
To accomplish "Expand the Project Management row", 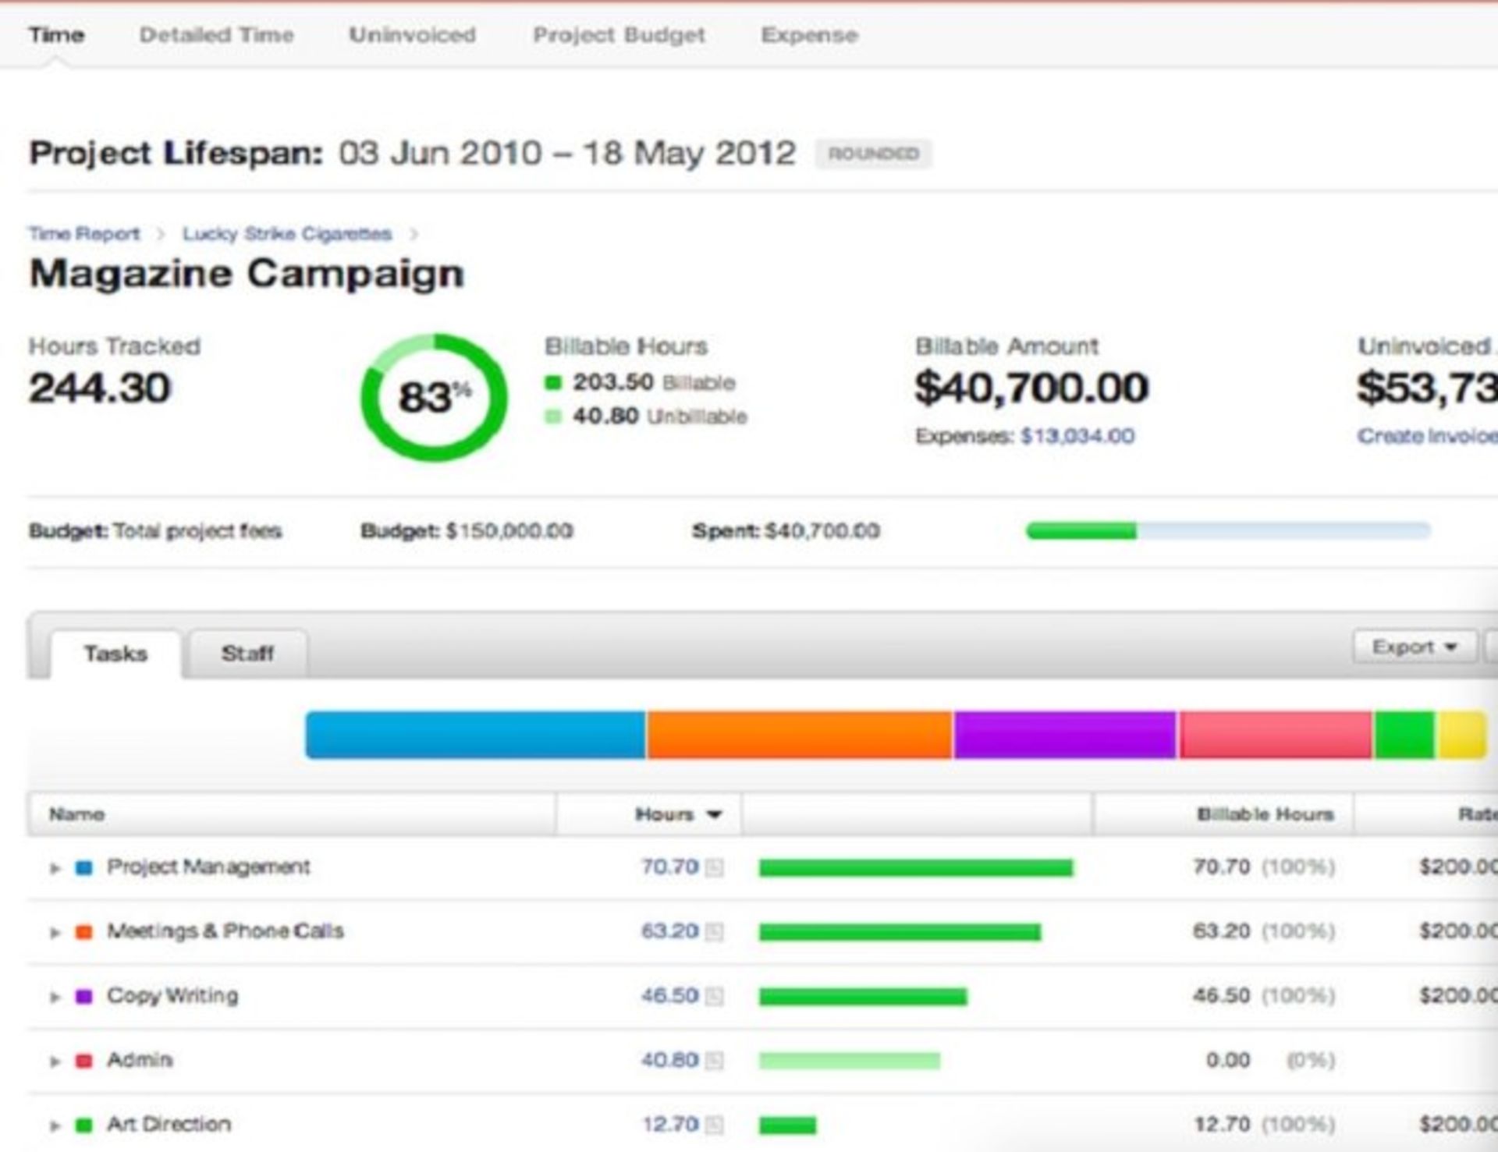I will point(55,868).
